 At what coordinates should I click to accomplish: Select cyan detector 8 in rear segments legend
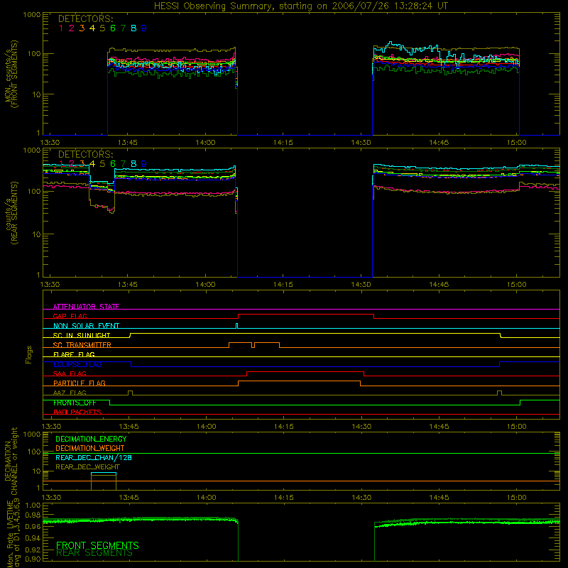pos(133,164)
